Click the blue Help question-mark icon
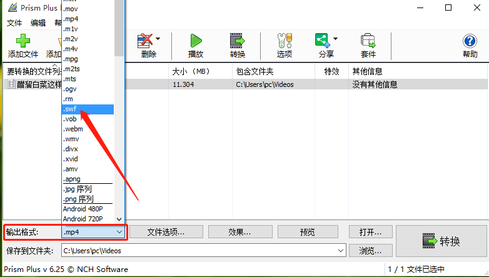489x277 pixels. tap(470, 41)
